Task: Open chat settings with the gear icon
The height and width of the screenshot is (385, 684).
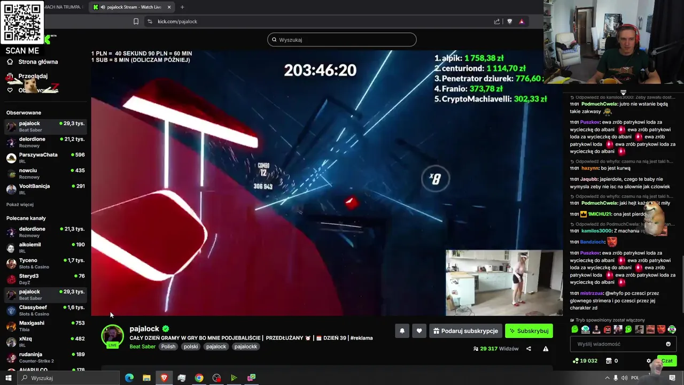Action: [649, 361]
